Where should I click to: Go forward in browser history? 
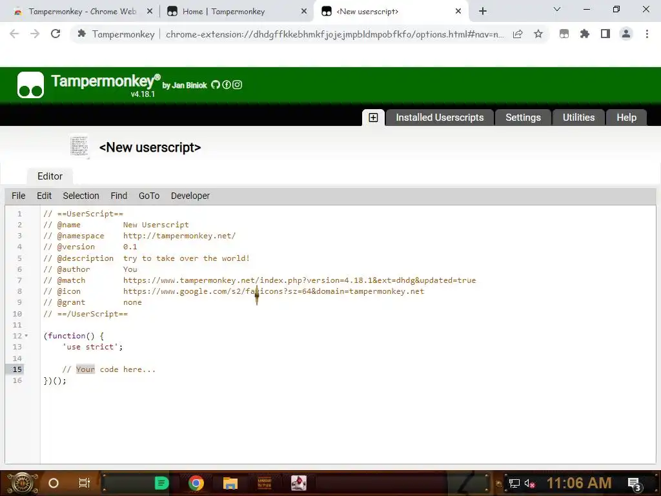[35, 34]
